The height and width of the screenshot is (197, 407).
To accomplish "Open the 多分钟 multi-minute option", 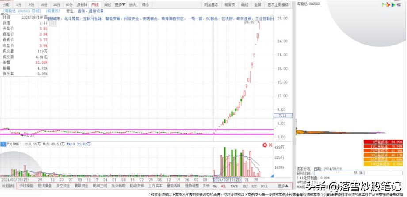I will coord(82,5).
